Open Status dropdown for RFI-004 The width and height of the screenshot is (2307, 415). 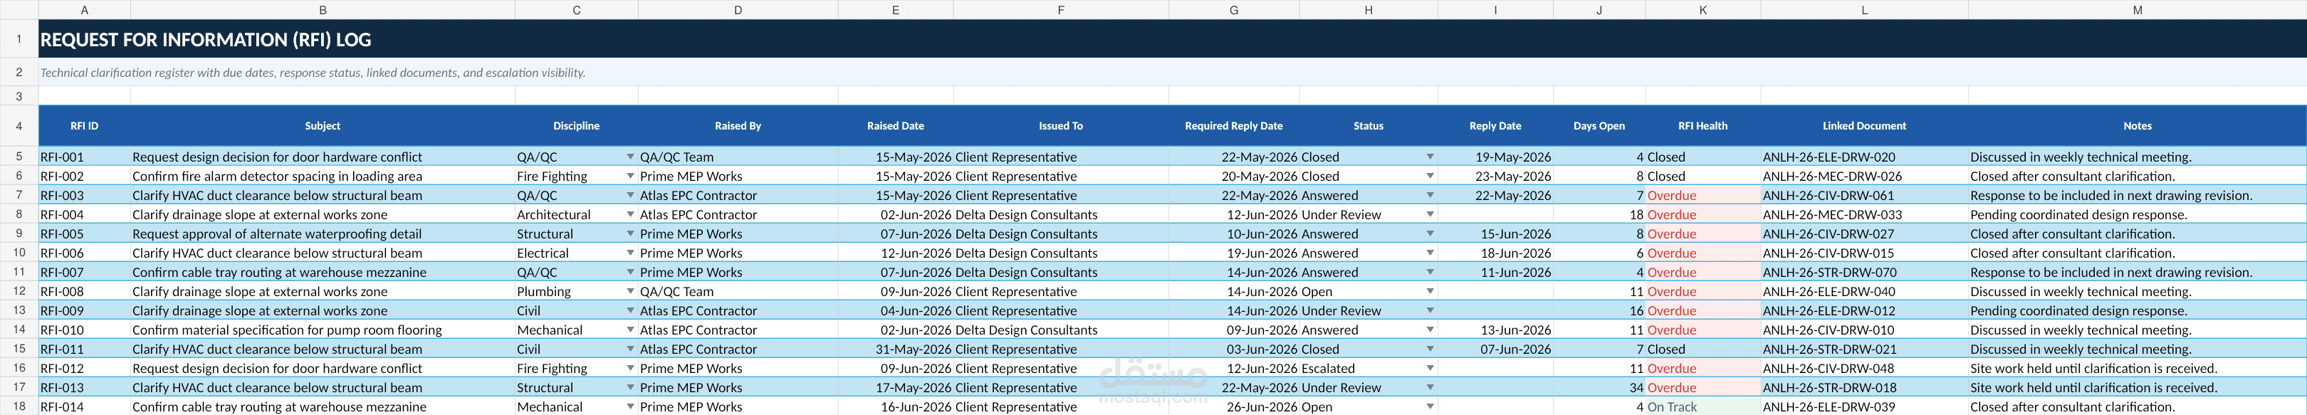point(1429,215)
